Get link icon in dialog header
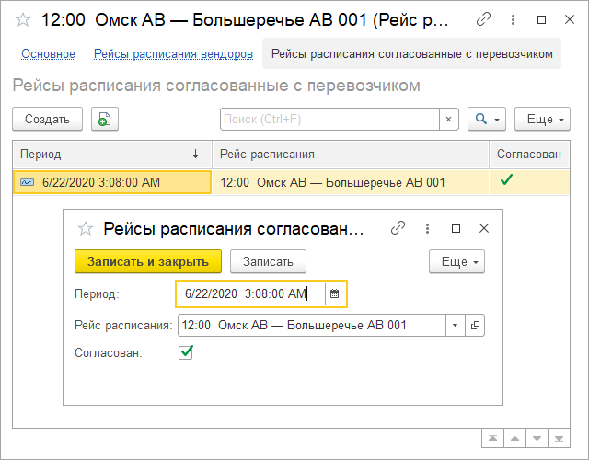This screenshot has width=589, height=460. [398, 228]
